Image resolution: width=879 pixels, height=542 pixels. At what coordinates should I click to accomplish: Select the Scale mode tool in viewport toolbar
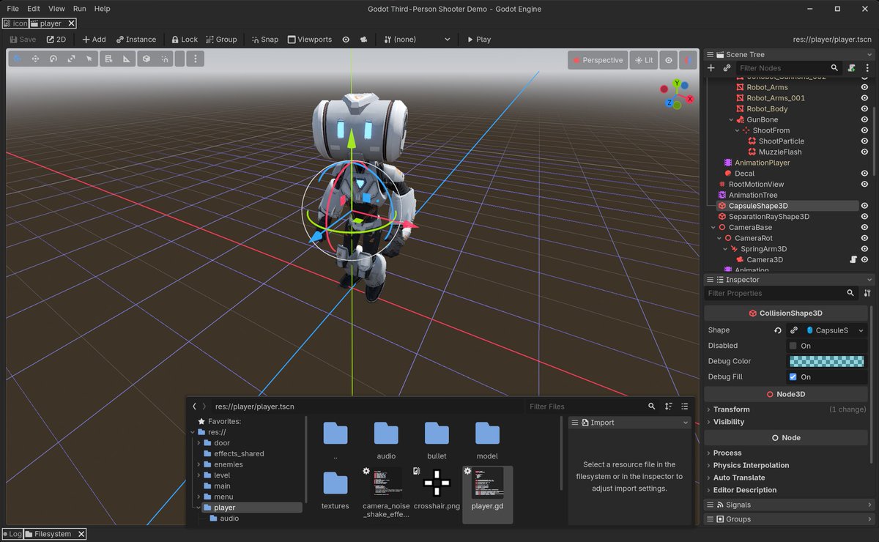[x=71, y=59]
